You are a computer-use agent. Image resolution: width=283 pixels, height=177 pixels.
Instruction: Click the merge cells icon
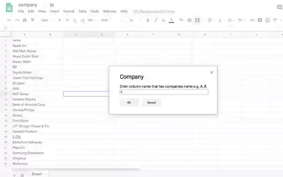197,20
